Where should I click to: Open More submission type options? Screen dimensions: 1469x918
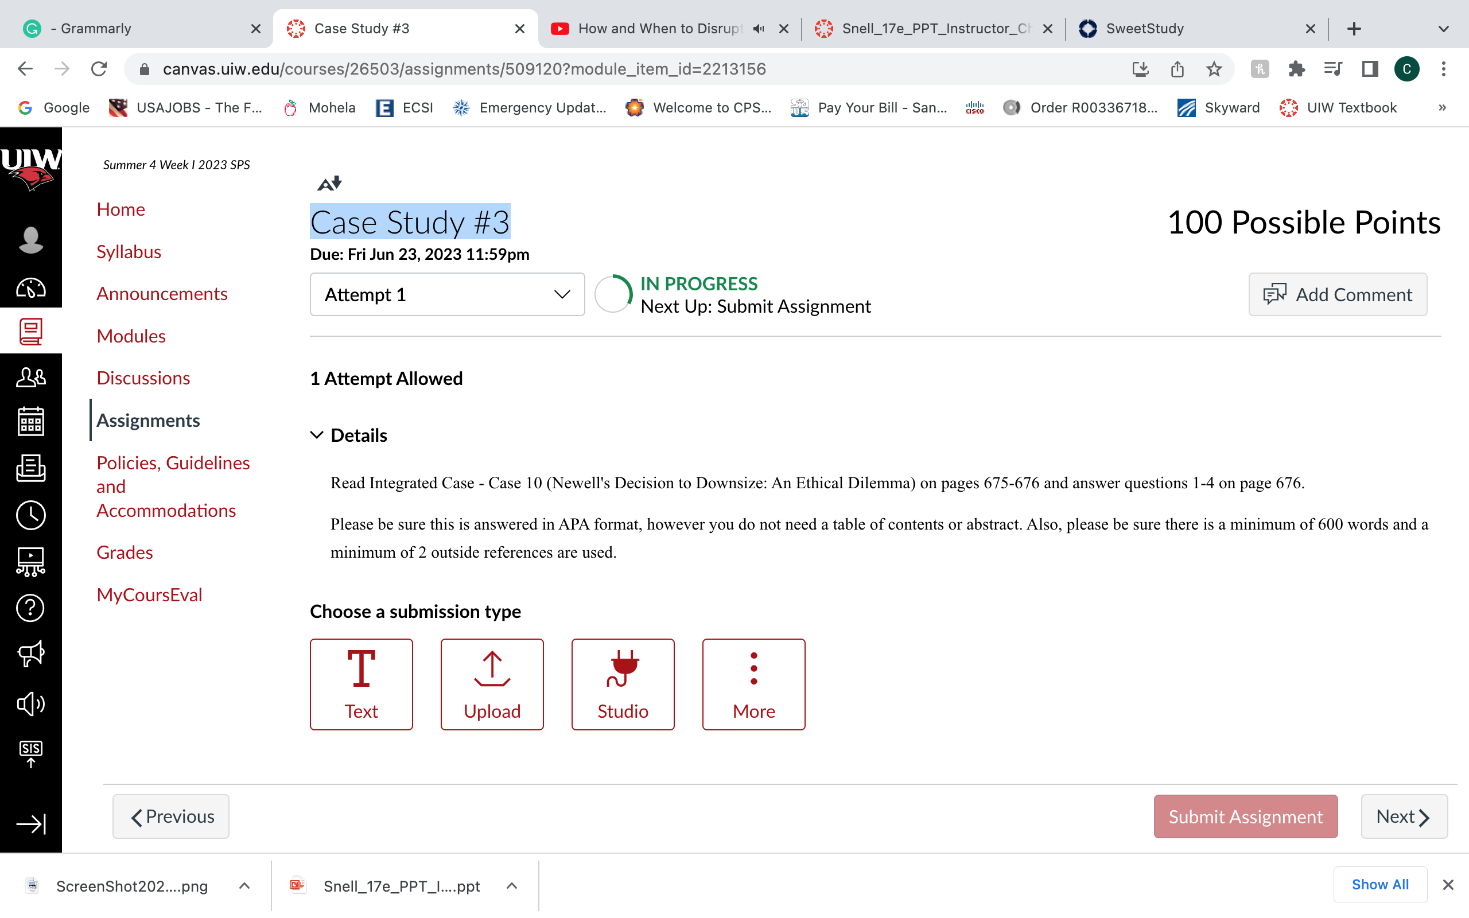pyautogui.click(x=753, y=684)
